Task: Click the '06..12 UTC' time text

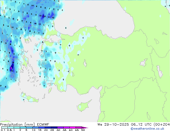Action: (141, 125)
